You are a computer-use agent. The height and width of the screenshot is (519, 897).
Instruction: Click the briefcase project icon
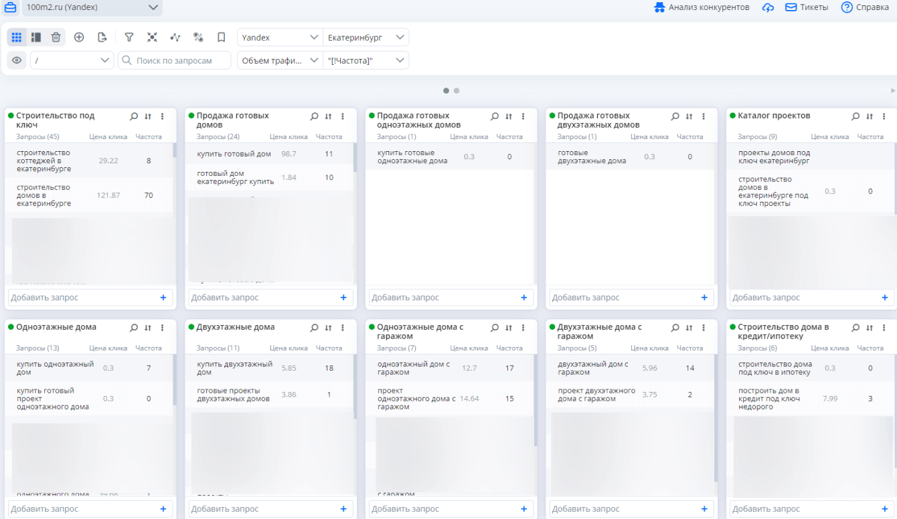11,7
